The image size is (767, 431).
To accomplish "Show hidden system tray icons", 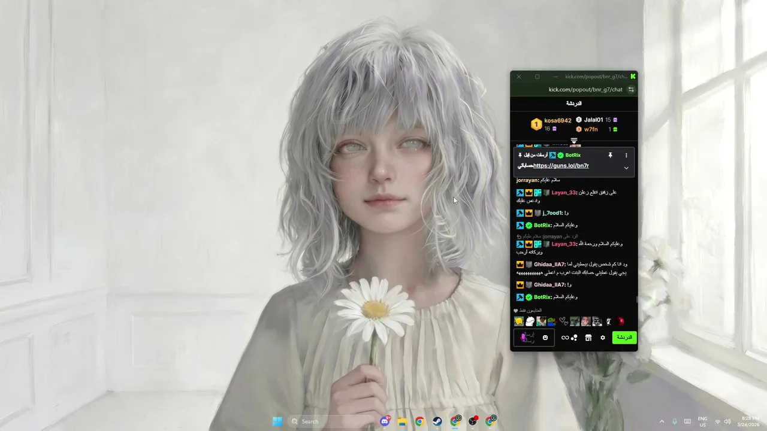I will coord(662,421).
